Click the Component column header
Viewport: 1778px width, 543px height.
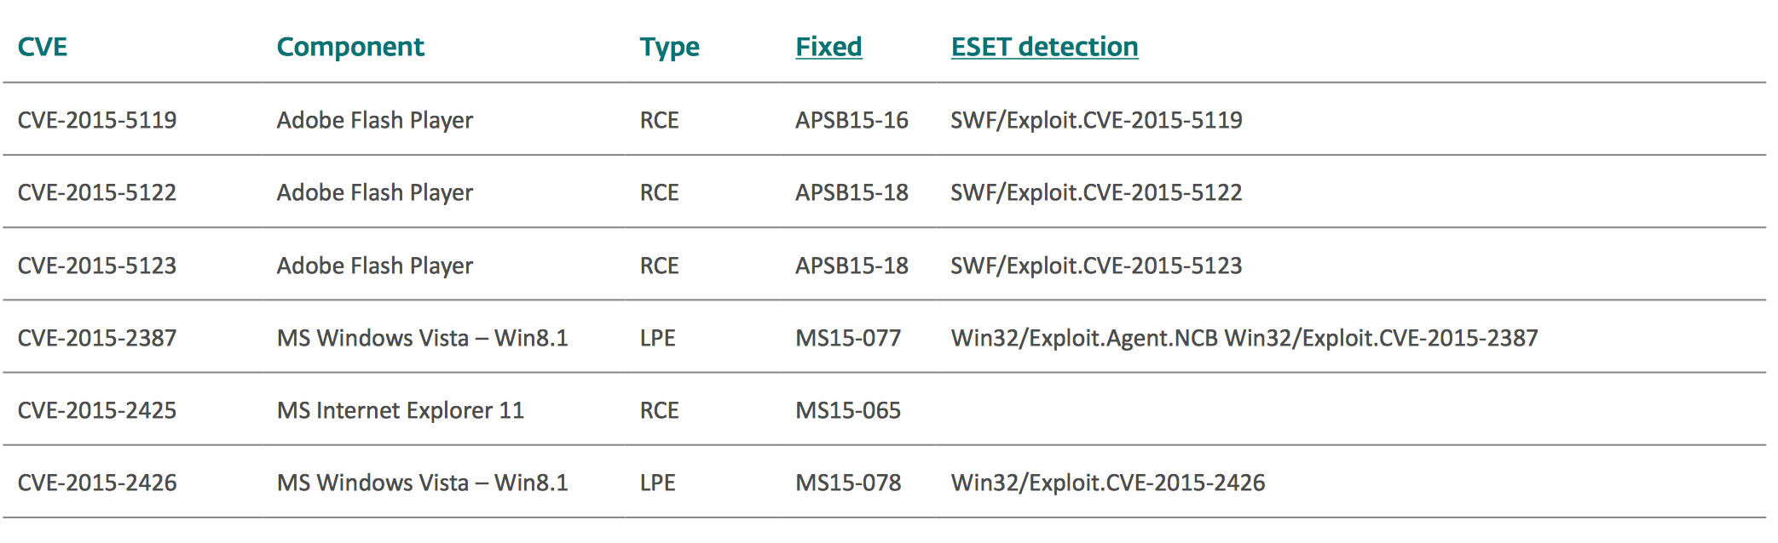(350, 47)
